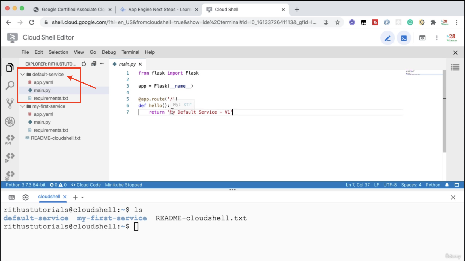Open browser Extensions puzzle icon

[433, 22]
